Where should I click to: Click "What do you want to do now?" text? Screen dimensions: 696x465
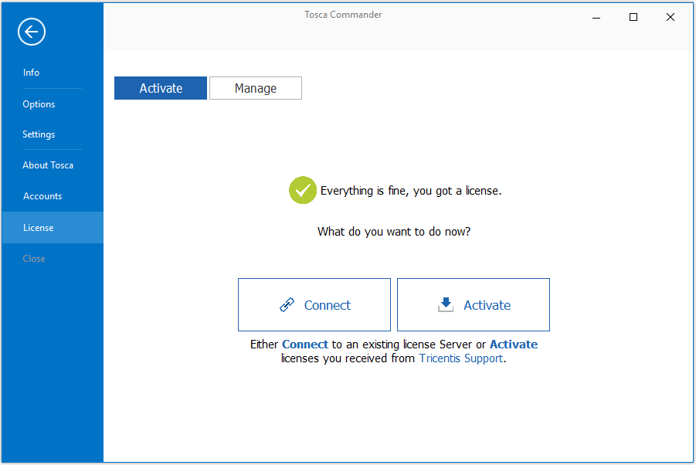coord(394,232)
